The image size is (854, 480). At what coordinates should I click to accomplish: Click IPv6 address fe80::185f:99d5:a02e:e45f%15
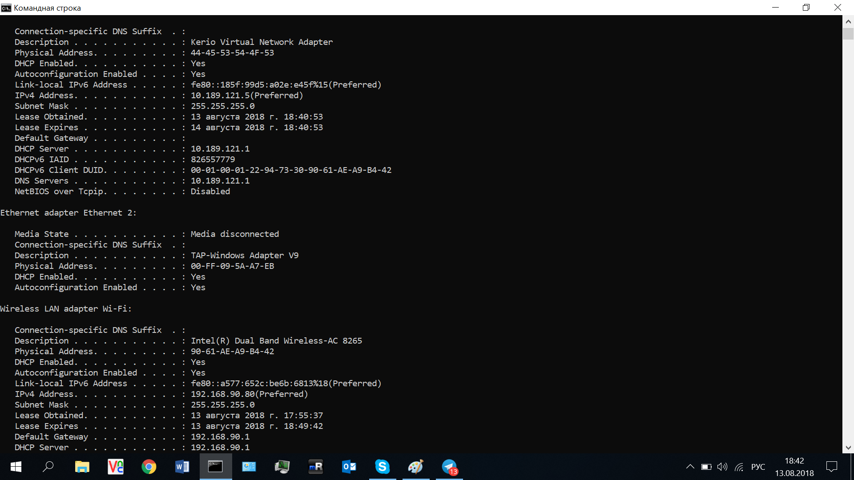(259, 84)
